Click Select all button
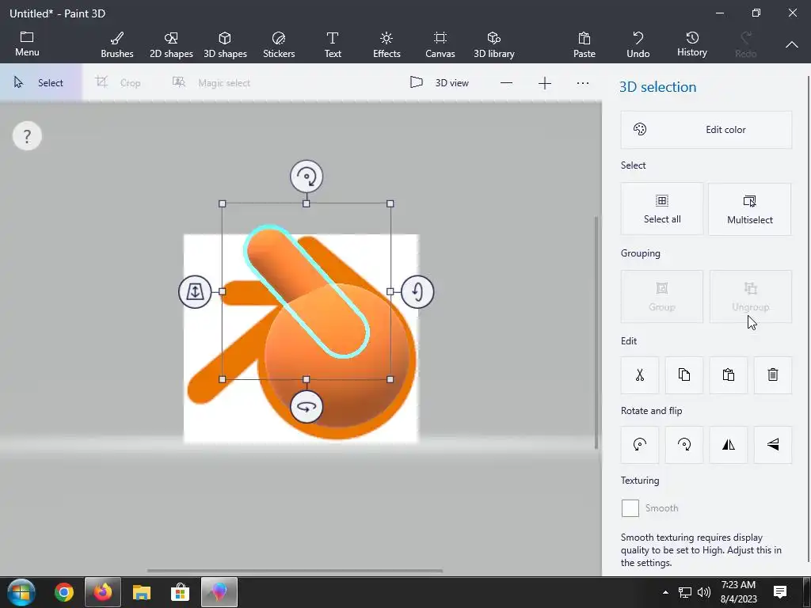Screen dimensions: 811x608 pyautogui.click(x=662, y=209)
